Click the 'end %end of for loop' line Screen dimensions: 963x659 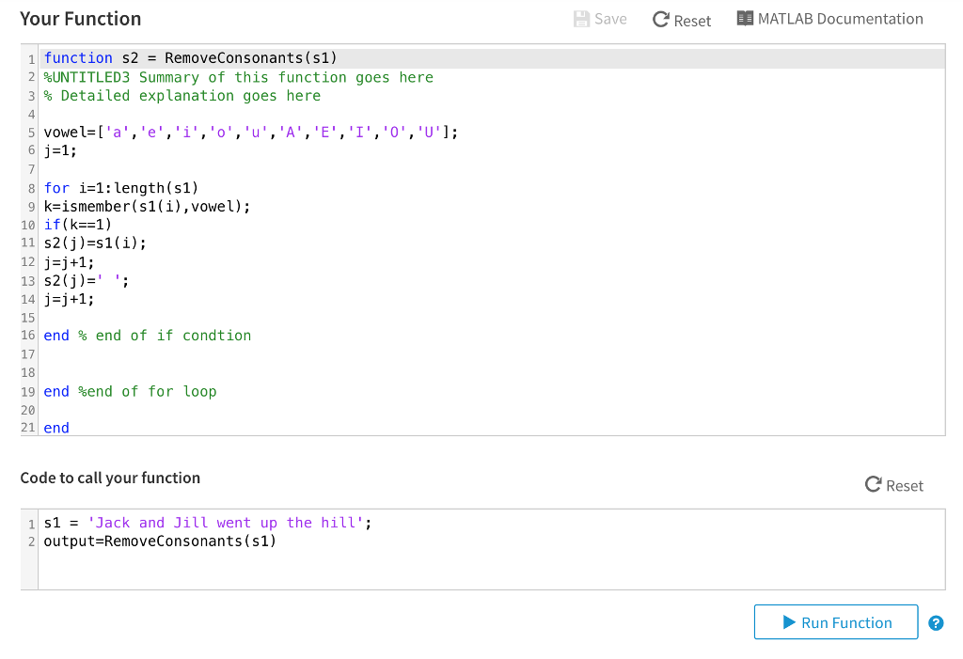[x=130, y=391]
